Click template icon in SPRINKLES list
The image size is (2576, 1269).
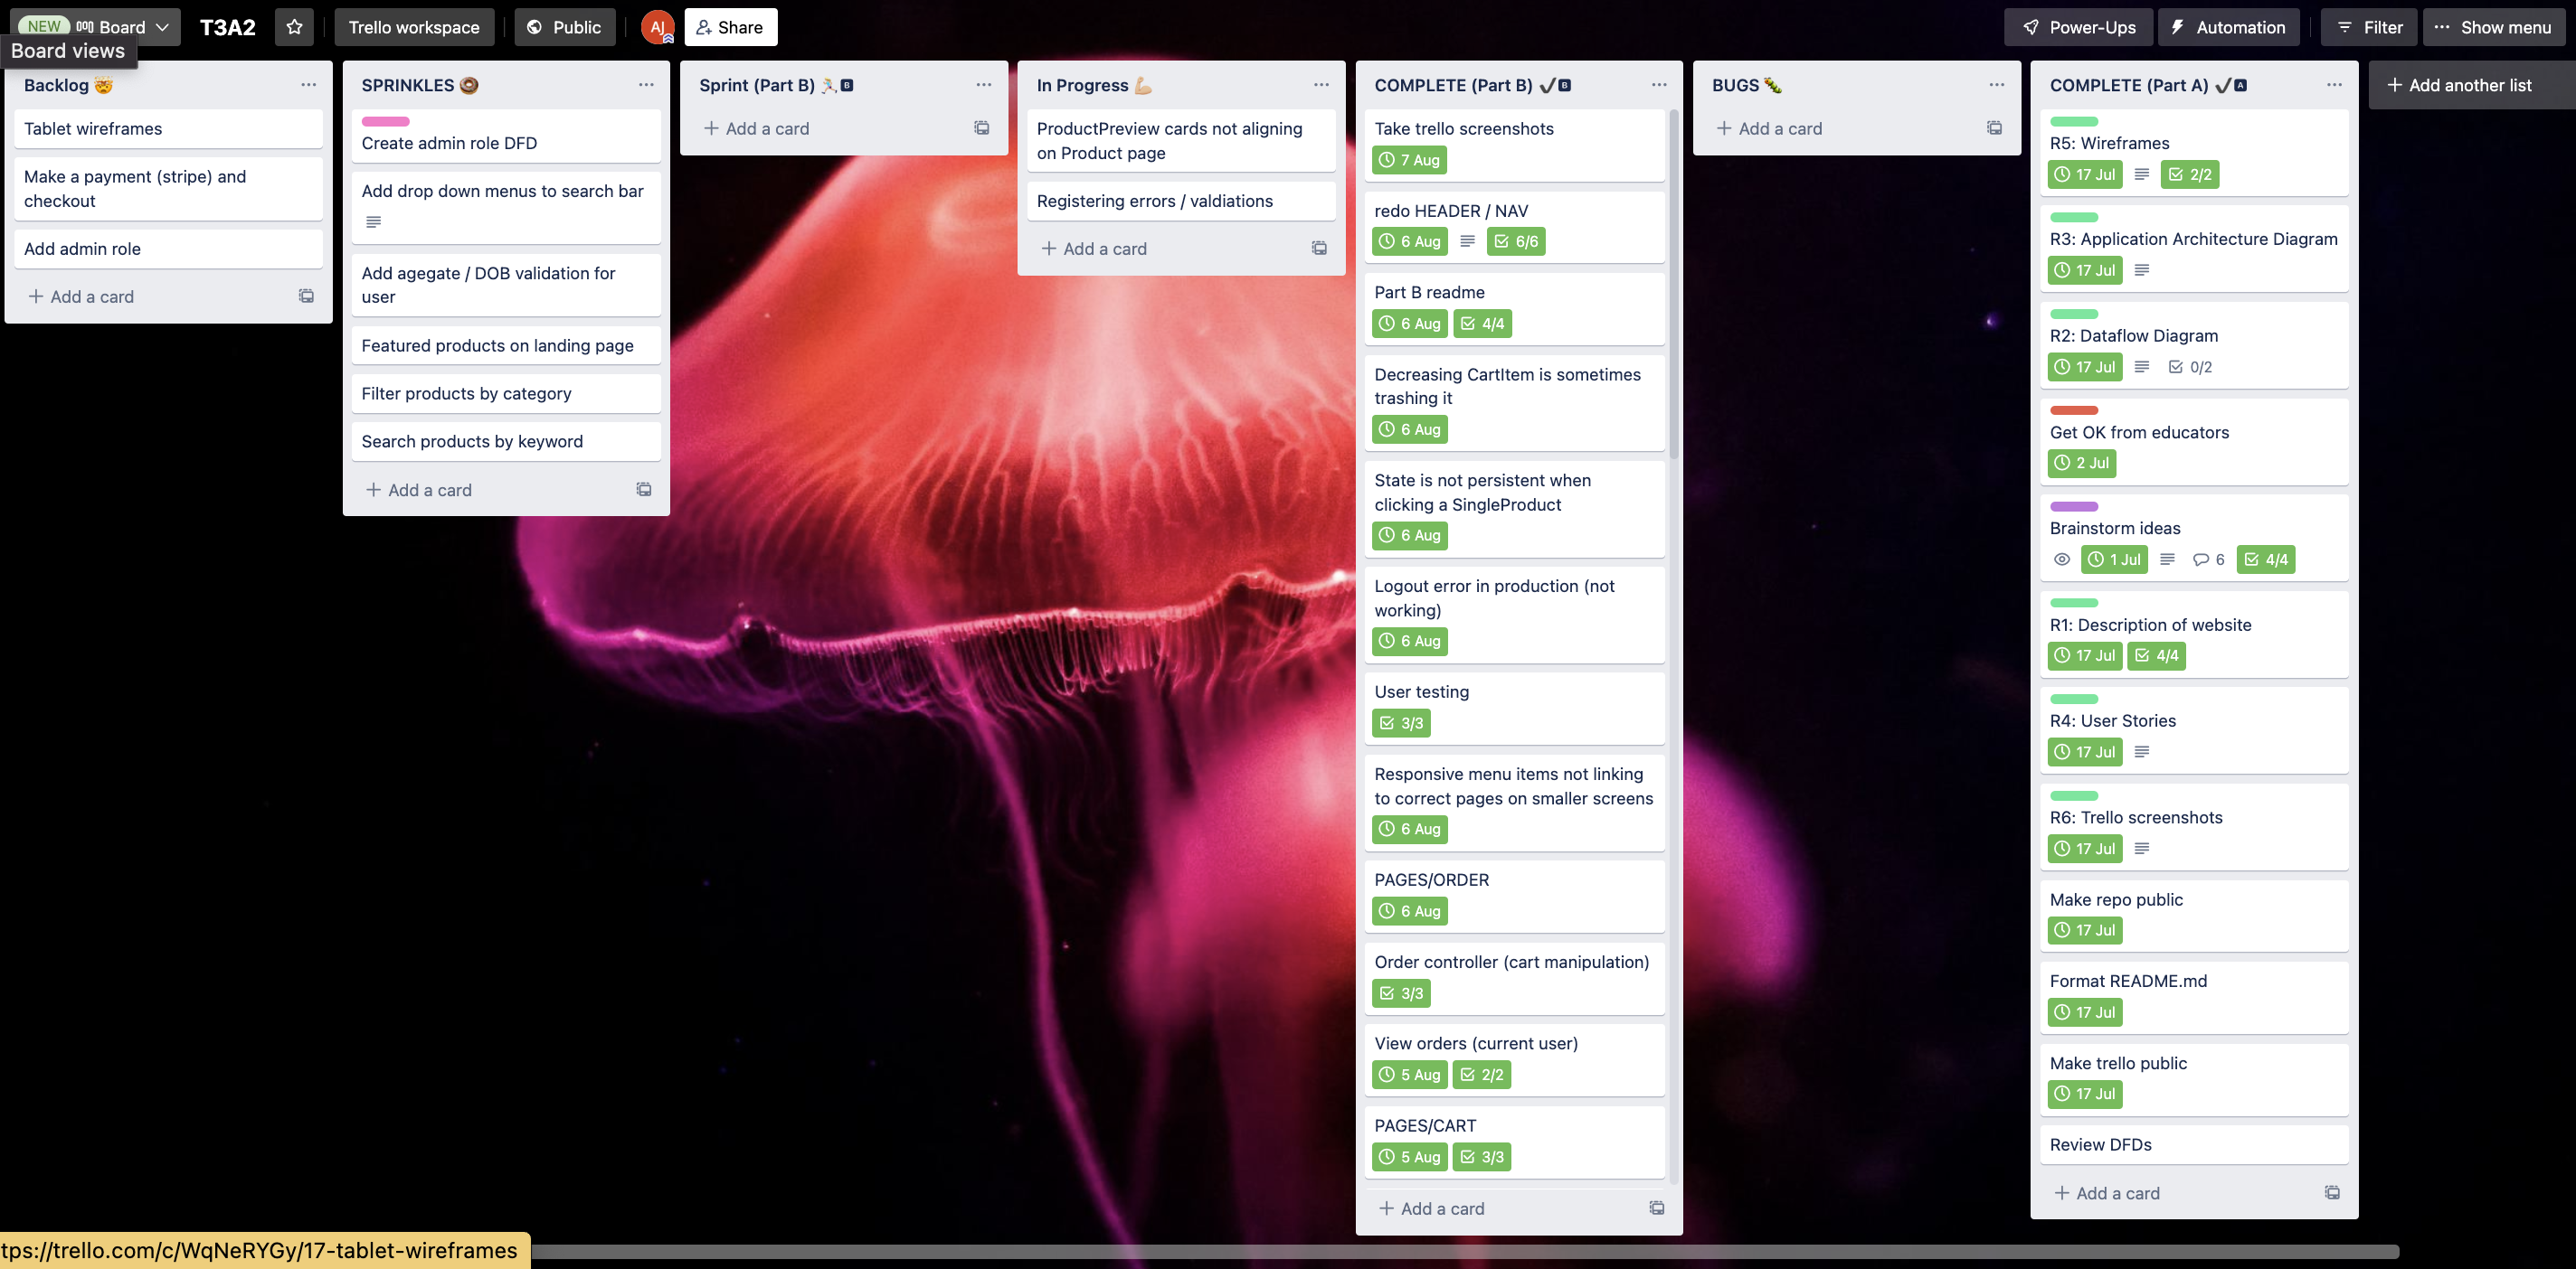[x=644, y=490]
